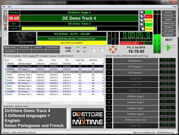
Task: Click the fourth player STOP status button
Action: 149,25
